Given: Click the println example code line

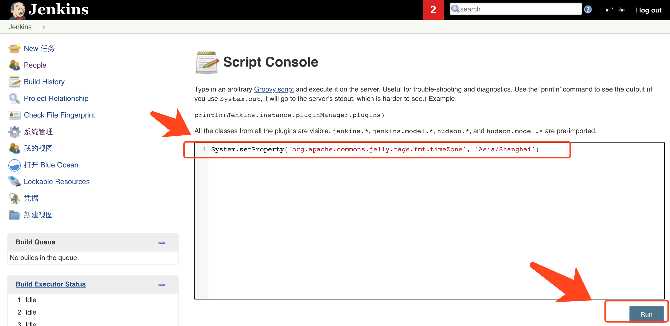Looking at the screenshot, I should [289, 115].
